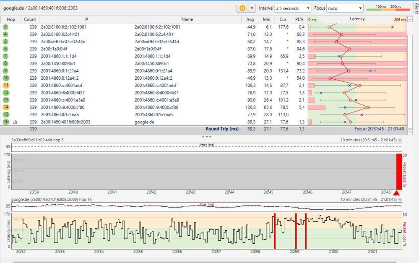Click IP 2a02:8100:6:2::4:401 in hop 4

60,34
